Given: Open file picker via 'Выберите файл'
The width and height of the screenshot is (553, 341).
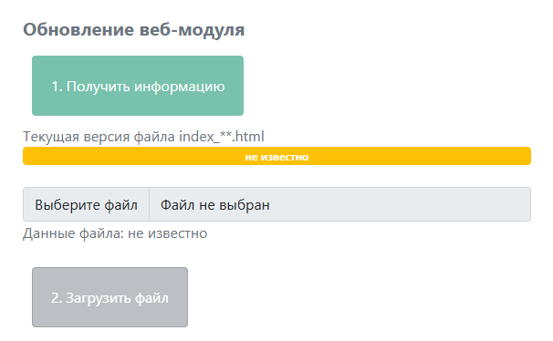Looking at the screenshot, I should tap(86, 204).
